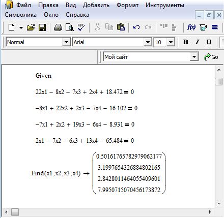Click the equation containing 65.484
This screenshot has height=218, width=224.
[x=85, y=141]
